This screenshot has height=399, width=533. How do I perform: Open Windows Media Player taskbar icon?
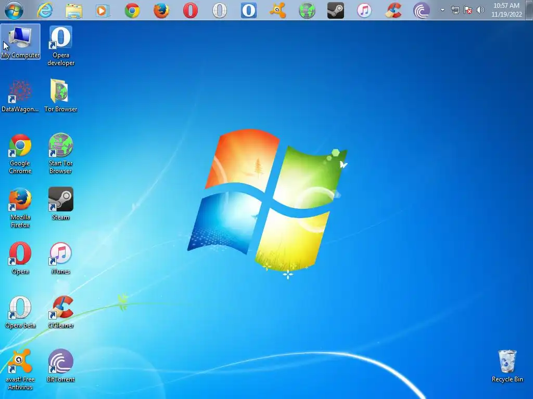click(103, 10)
